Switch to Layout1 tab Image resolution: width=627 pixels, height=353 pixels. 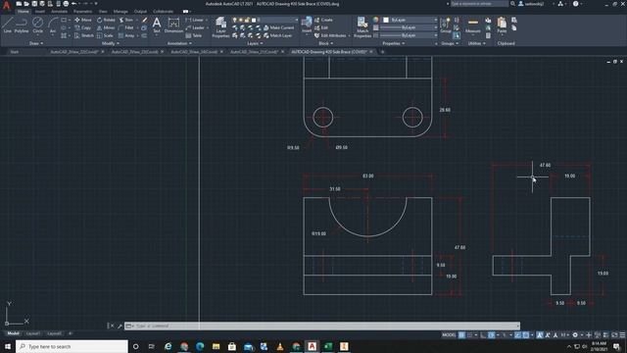pyautogui.click(x=33, y=333)
